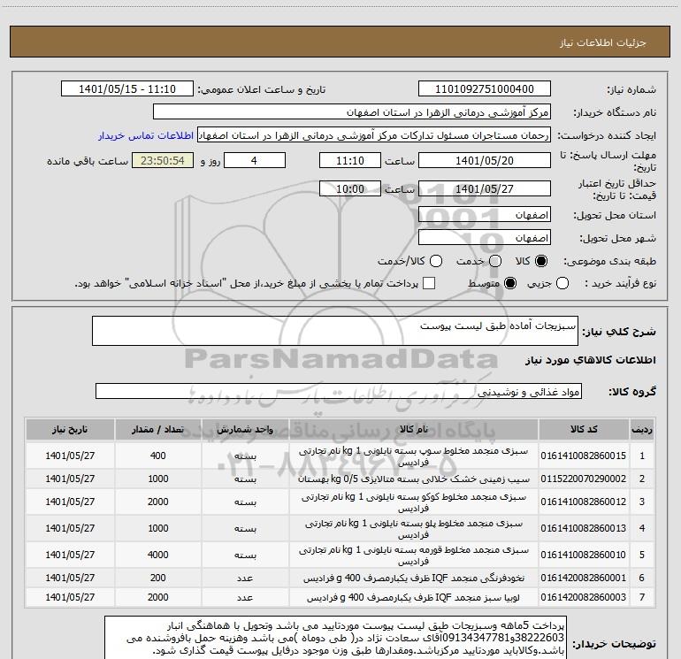Viewport: 681px width, 659px height.
Task: Click the price validity time 10:00 field
Action: (350, 188)
